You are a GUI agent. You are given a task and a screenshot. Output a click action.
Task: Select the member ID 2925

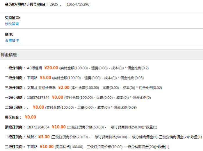click(54, 4)
